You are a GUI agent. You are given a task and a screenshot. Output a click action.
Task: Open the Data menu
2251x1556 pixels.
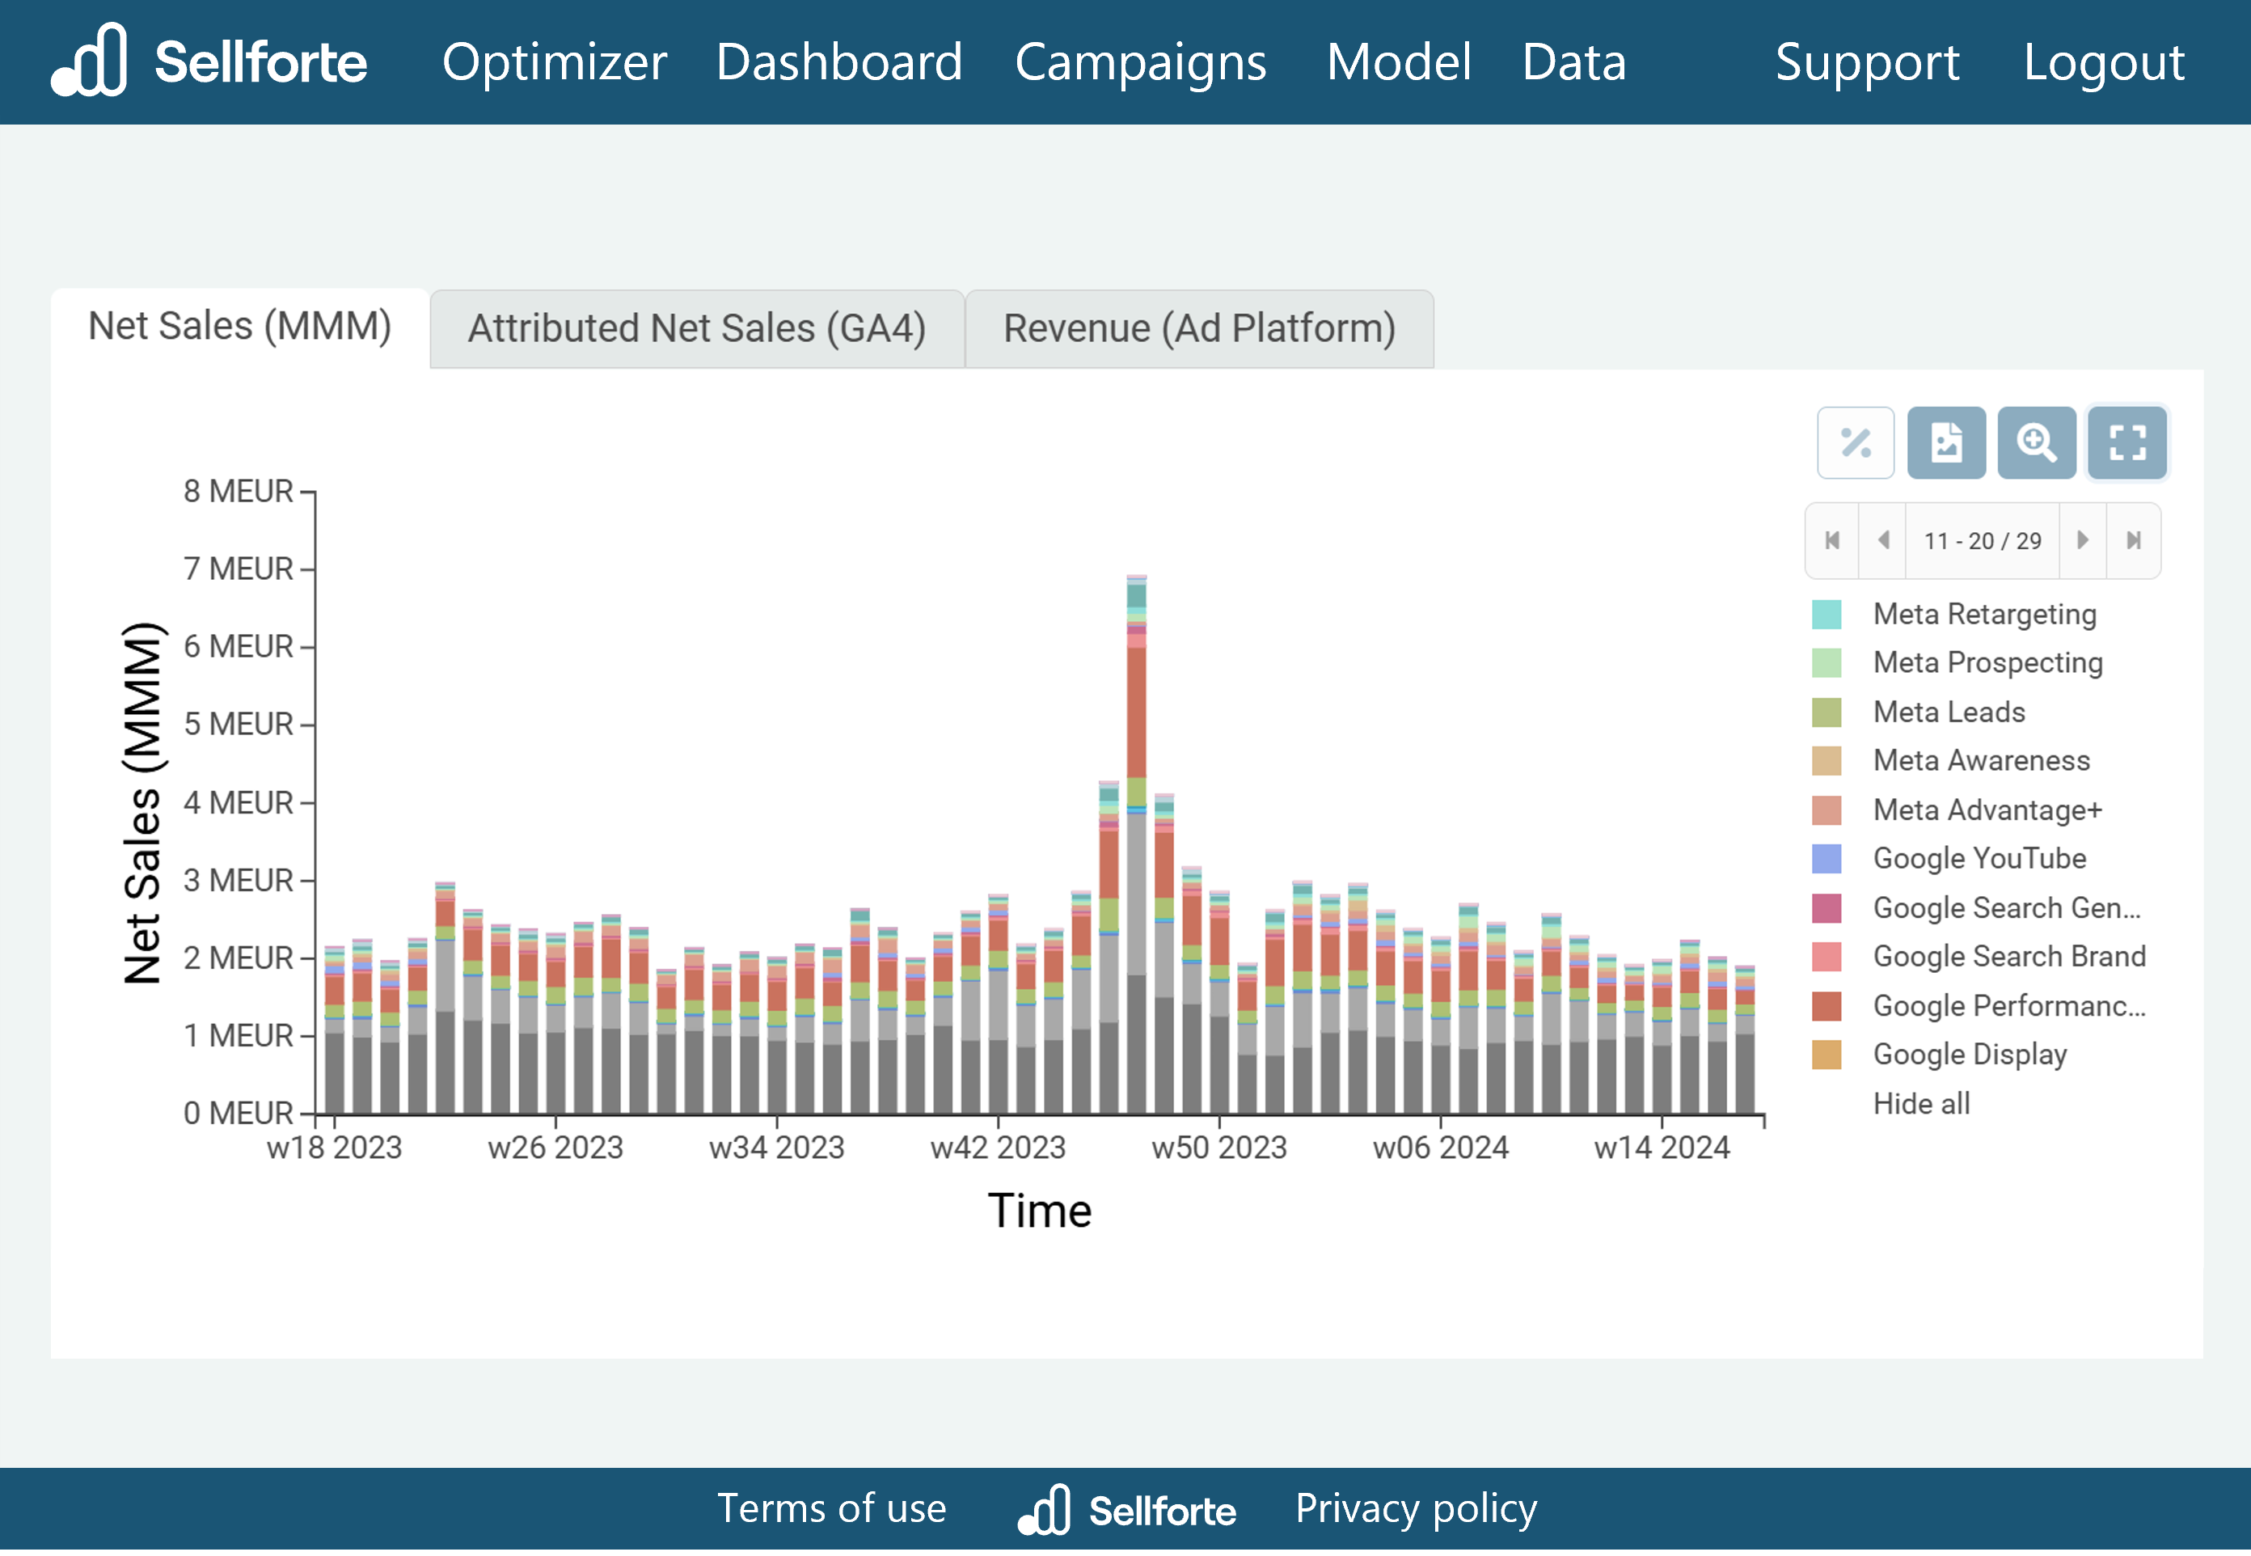tap(1573, 62)
